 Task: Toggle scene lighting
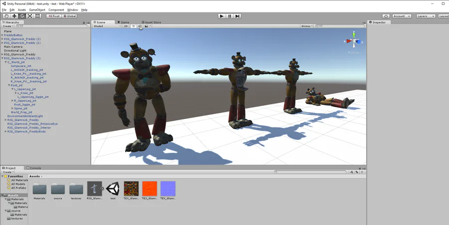pyautogui.click(x=133, y=26)
